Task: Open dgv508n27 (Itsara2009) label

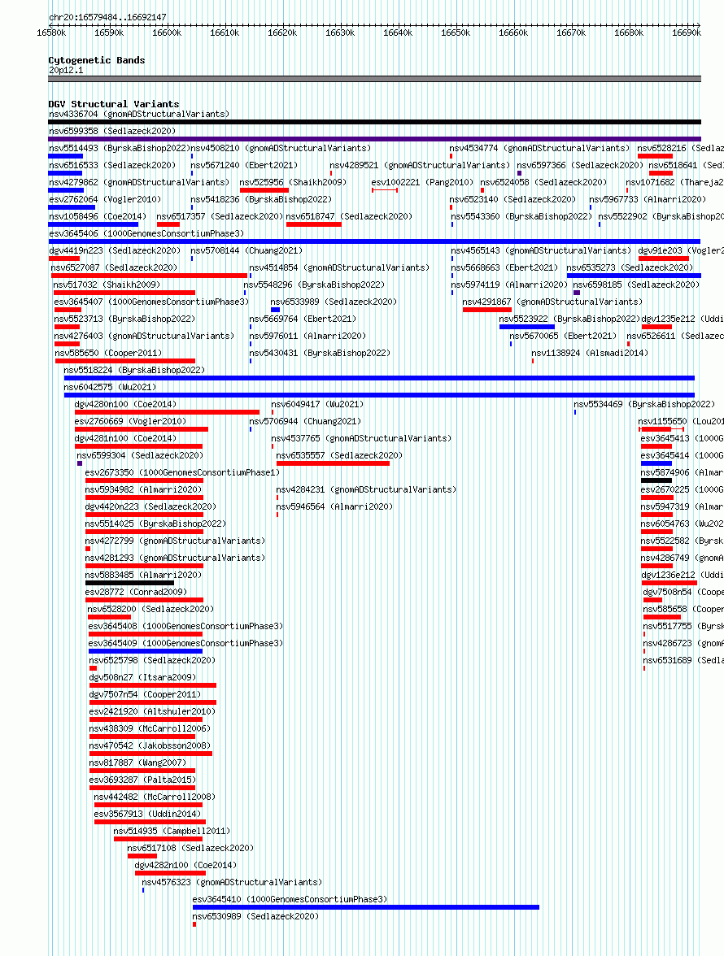Action: click(142, 677)
